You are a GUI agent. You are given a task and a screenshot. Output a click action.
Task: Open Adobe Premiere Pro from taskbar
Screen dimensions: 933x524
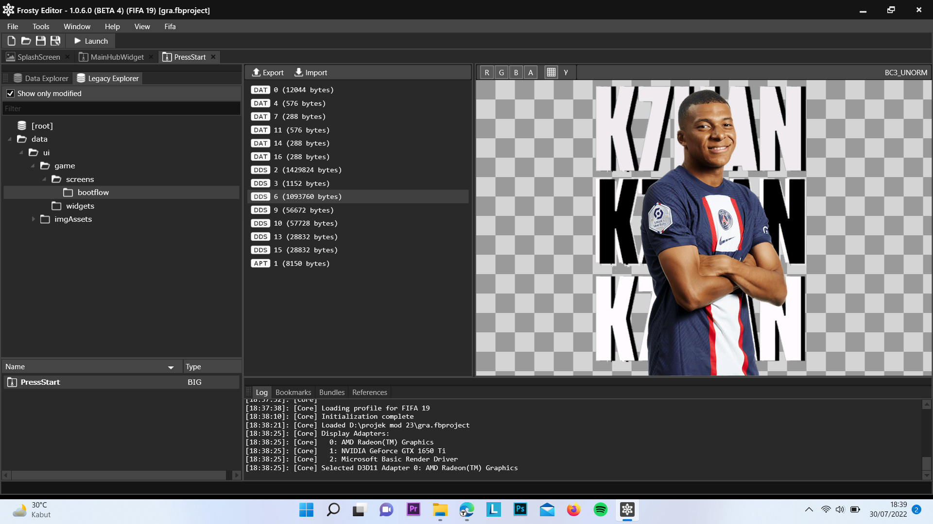(414, 510)
